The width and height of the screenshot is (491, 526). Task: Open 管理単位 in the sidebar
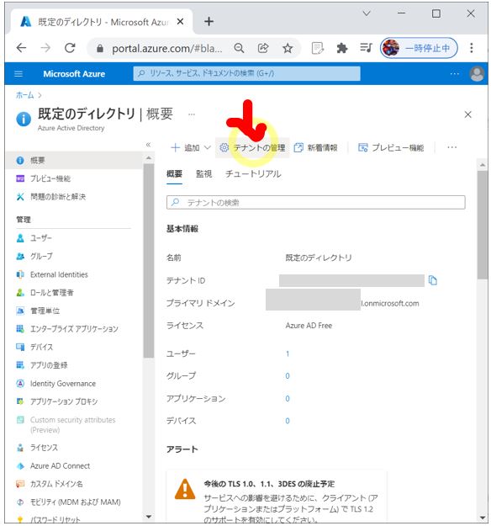pyautogui.click(x=45, y=311)
